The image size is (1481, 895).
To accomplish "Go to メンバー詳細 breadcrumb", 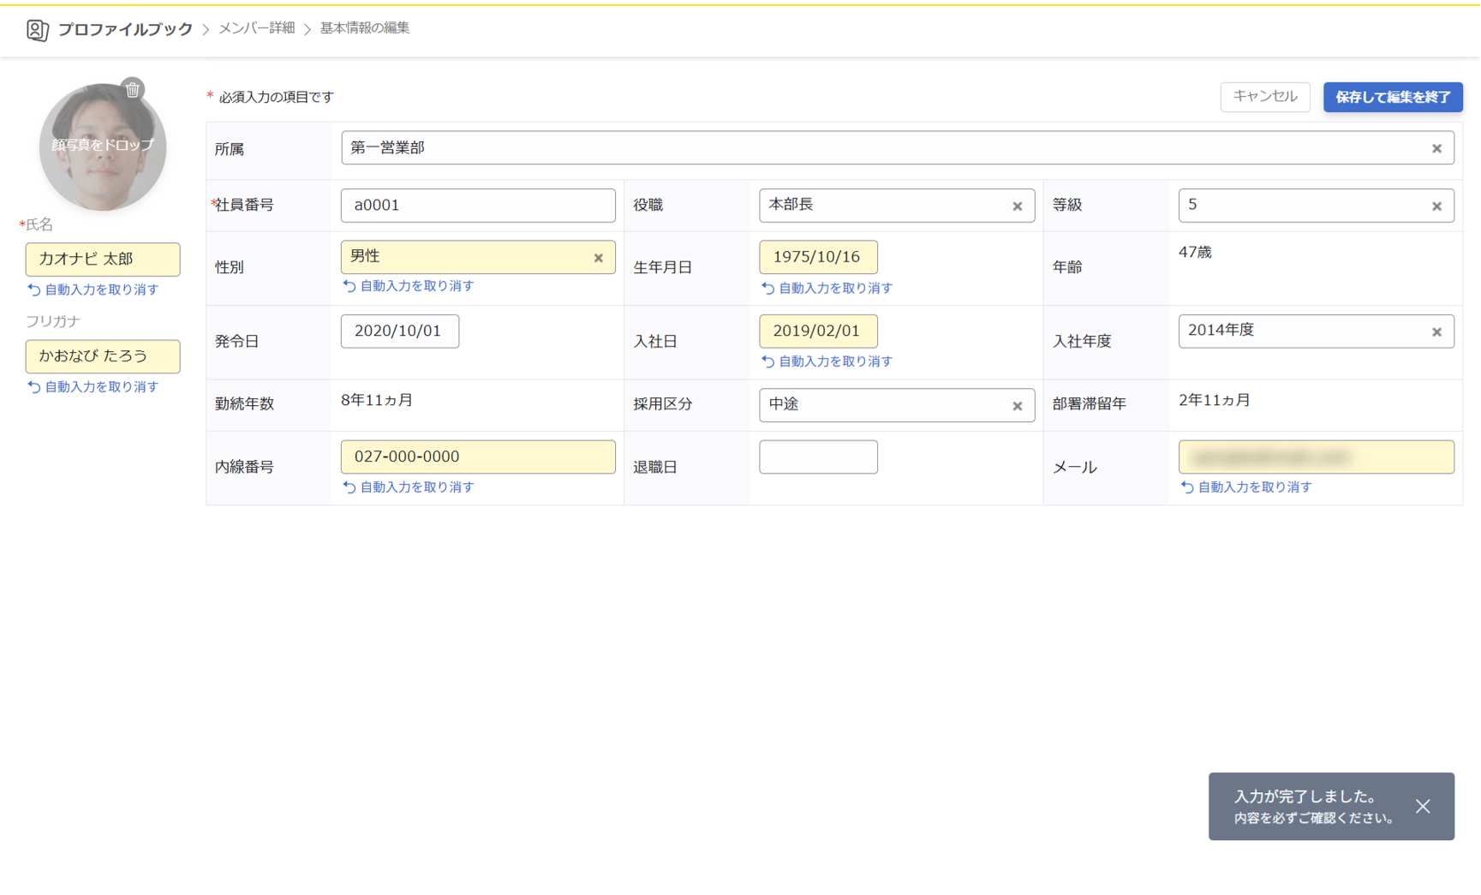I will (256, 28).
